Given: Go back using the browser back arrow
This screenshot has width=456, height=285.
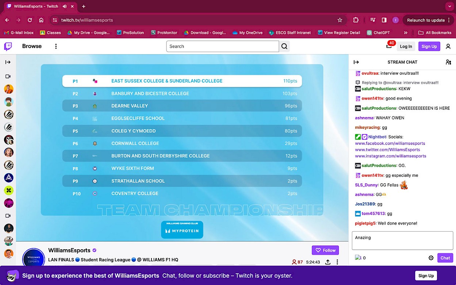Looking at the screenshot, I should click(7, 20).
